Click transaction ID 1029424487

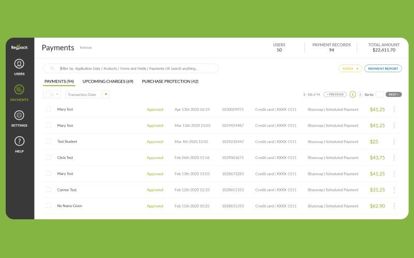232,125
